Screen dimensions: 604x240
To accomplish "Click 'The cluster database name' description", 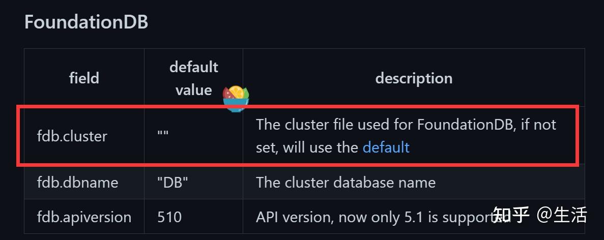I will coord(346,183).
